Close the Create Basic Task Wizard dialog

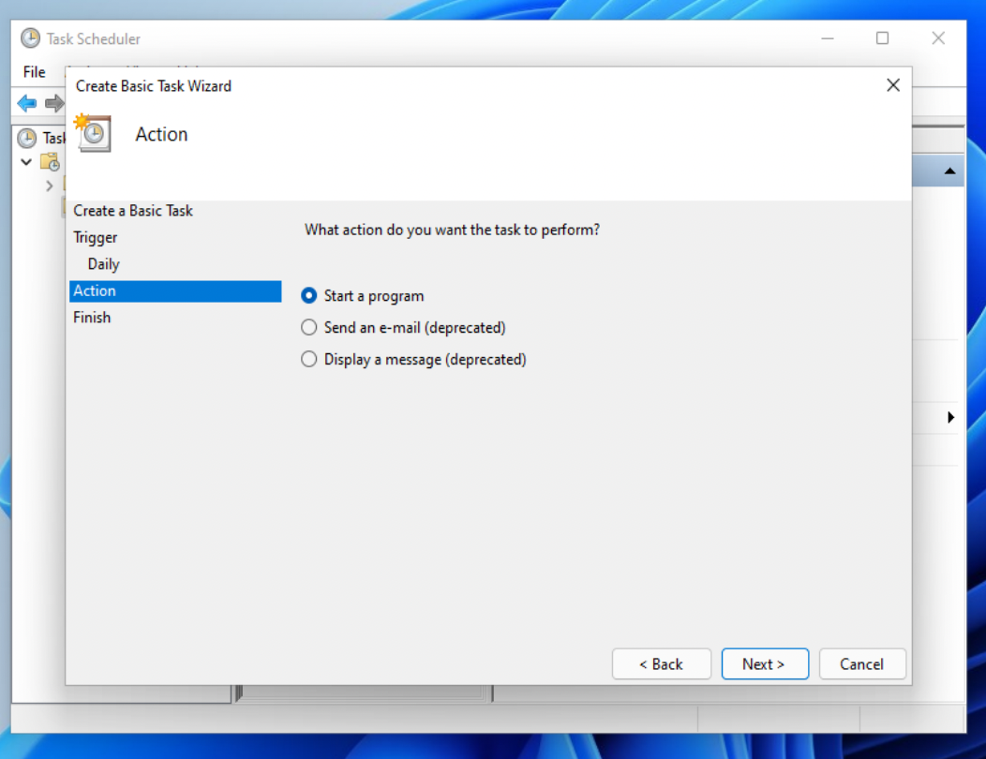click(x=892, y=85)
